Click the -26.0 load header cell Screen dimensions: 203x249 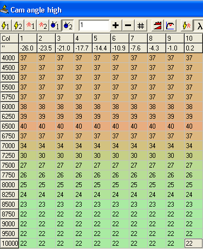click(28, 48)
